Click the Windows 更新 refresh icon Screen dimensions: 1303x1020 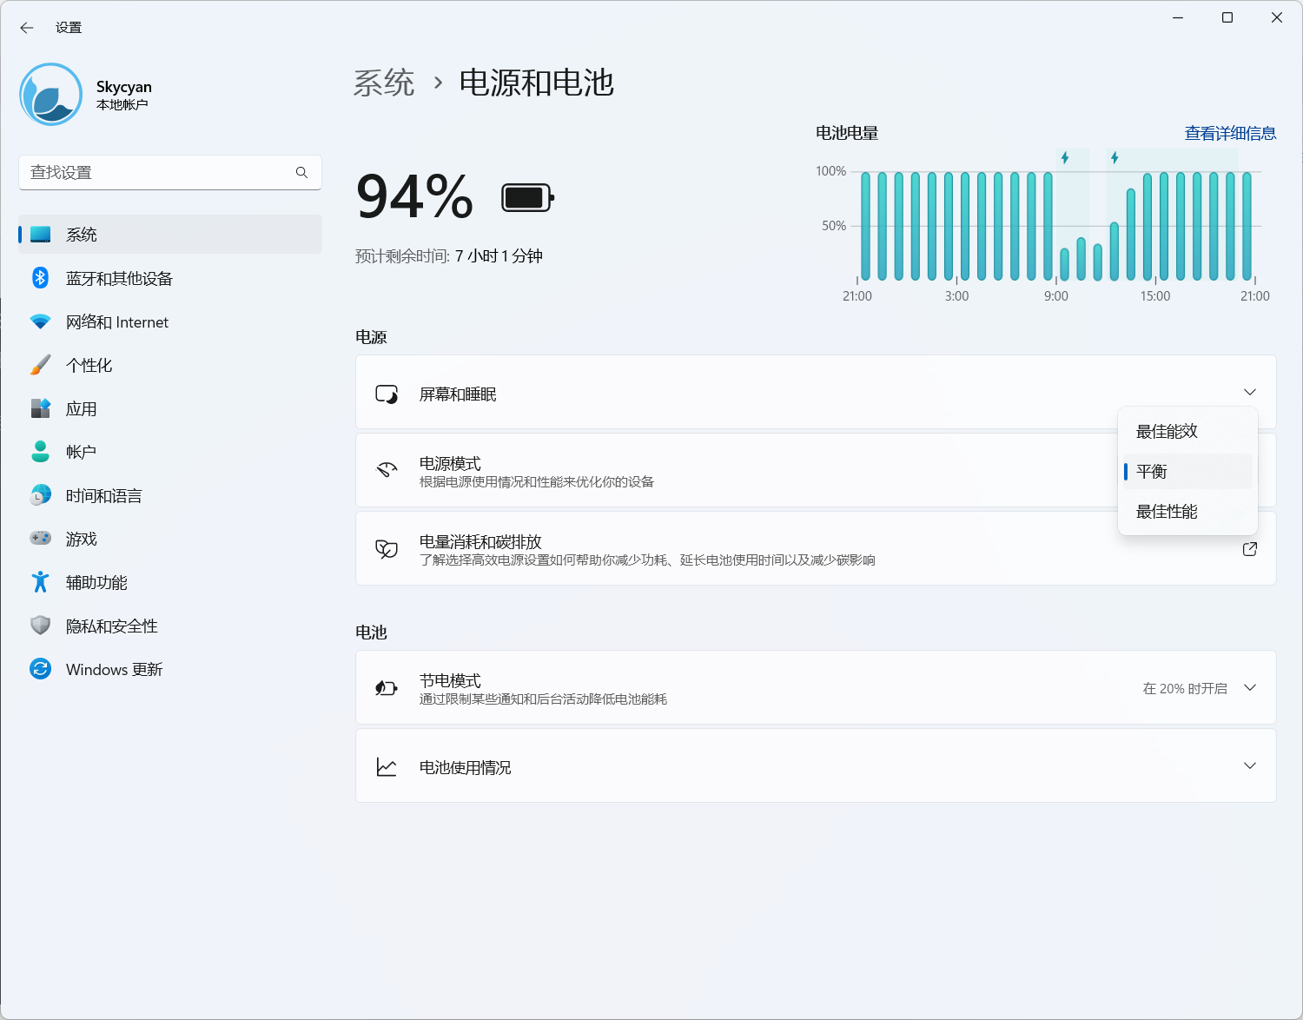(x=41, y=669)
